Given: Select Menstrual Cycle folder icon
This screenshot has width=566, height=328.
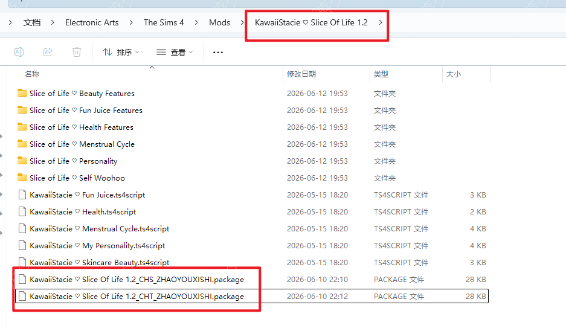Looking at the screenshot, I should tap(22, 144).
